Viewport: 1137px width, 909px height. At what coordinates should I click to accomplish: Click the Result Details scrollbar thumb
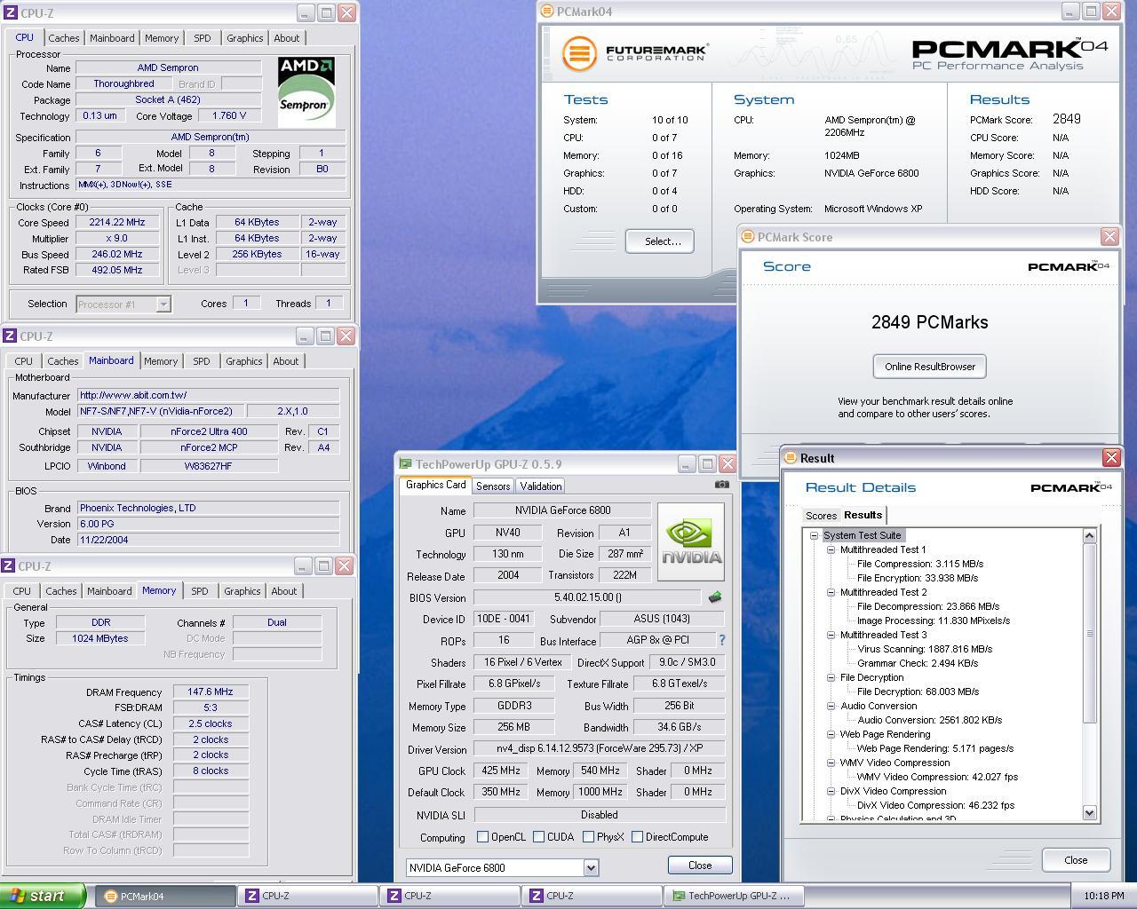[x=1089, y=633]
